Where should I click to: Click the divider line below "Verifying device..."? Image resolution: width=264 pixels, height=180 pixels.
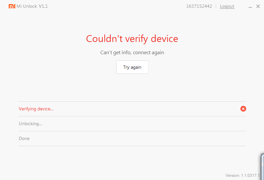click(132, 116)
